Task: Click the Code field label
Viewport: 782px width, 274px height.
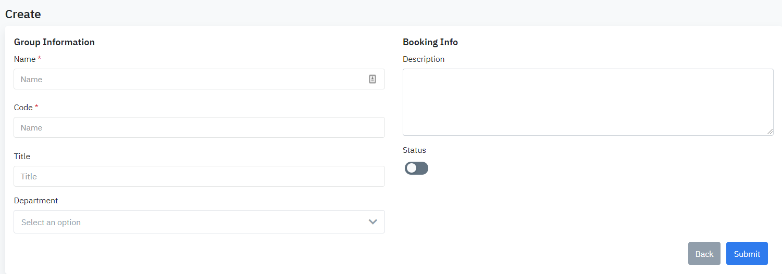Action: coord(23,108)
